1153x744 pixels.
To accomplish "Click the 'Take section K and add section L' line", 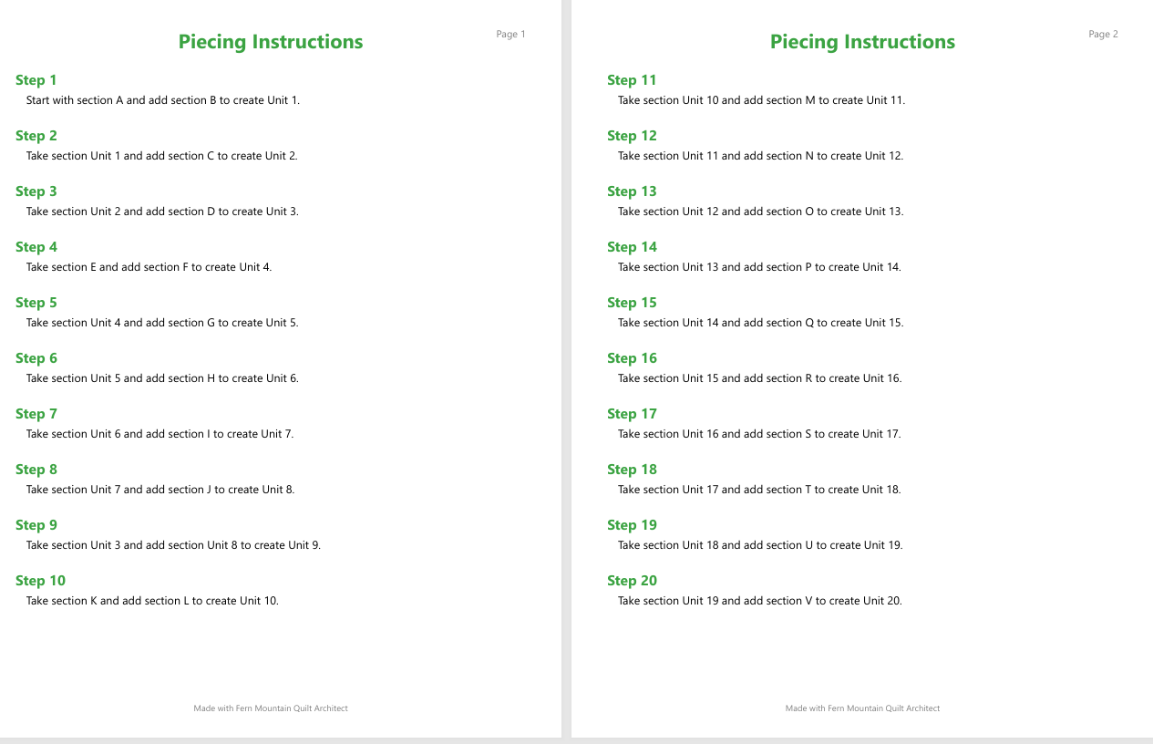I will click(x=152, y=601).
